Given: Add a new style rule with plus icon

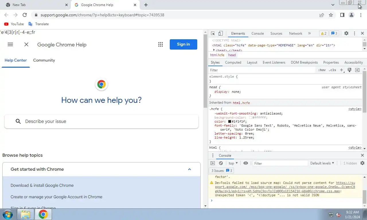Looking at the screenshot, I should [341, 70].
